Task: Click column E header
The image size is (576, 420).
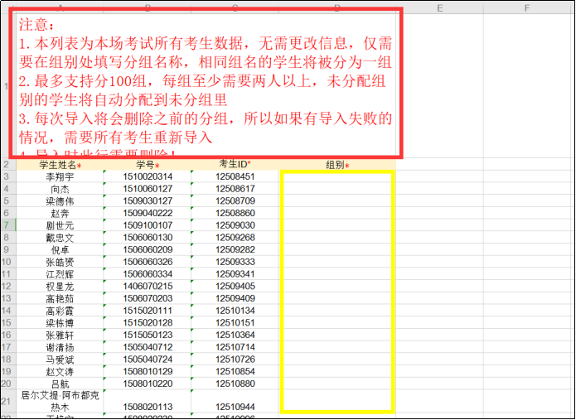Action: 440,8
